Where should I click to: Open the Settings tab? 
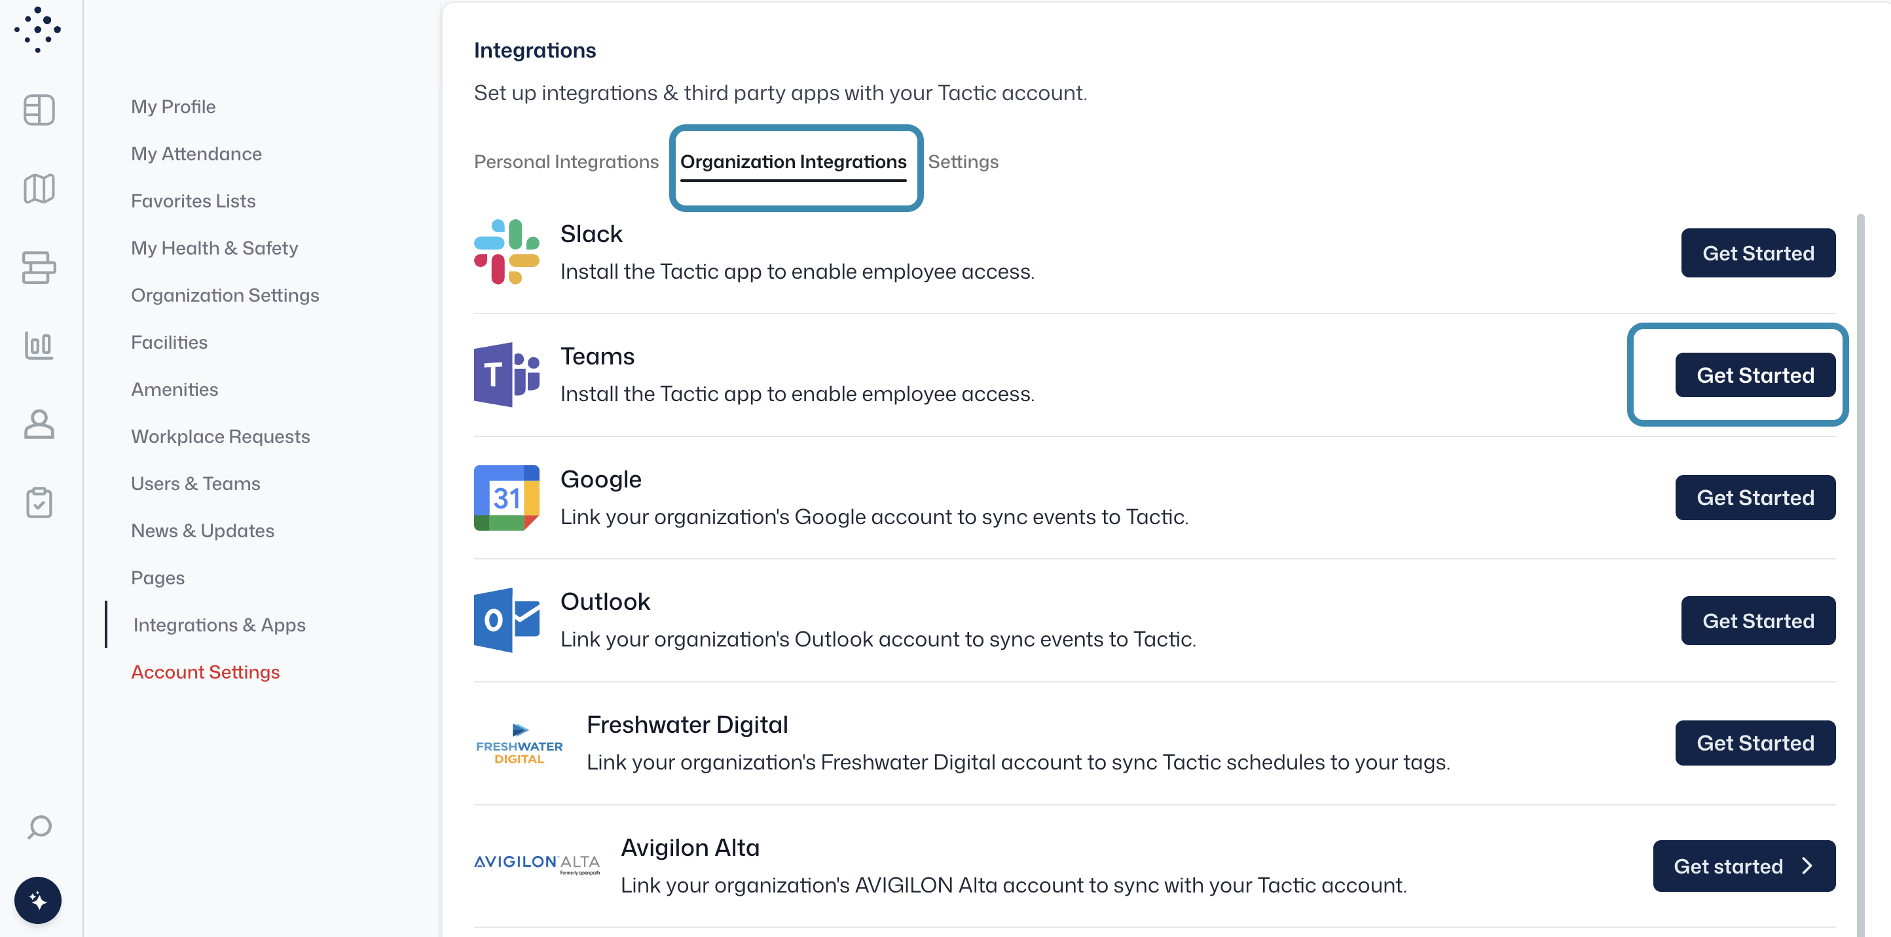point(963,162)
